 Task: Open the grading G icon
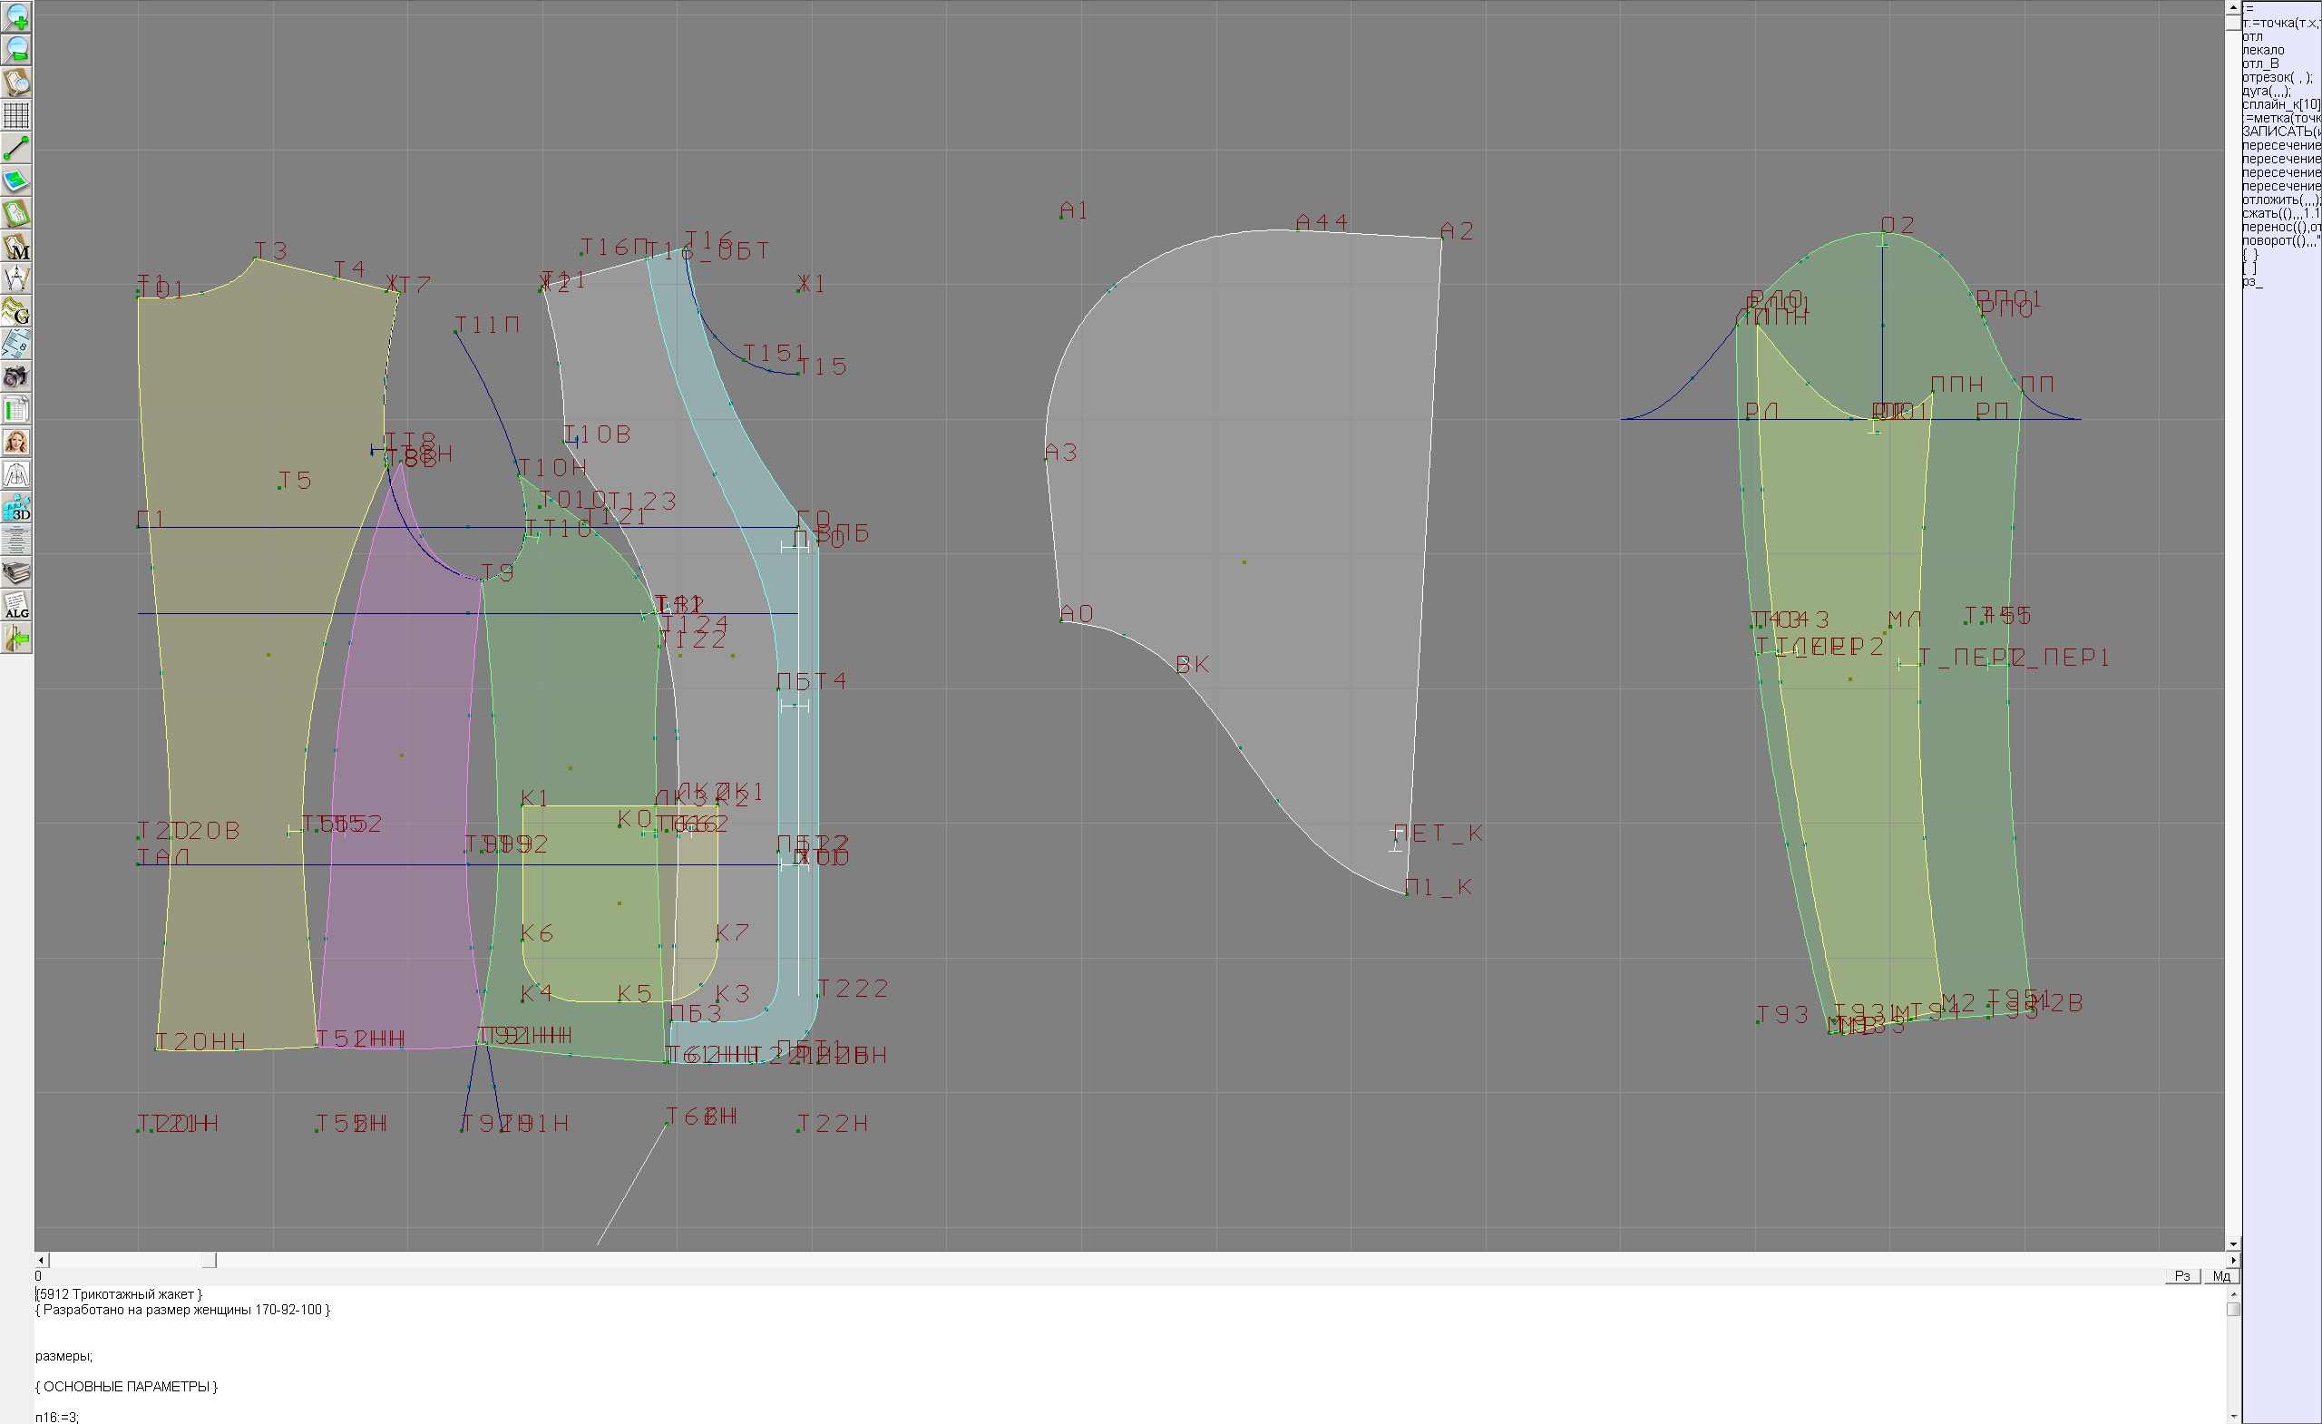[16, 311]
